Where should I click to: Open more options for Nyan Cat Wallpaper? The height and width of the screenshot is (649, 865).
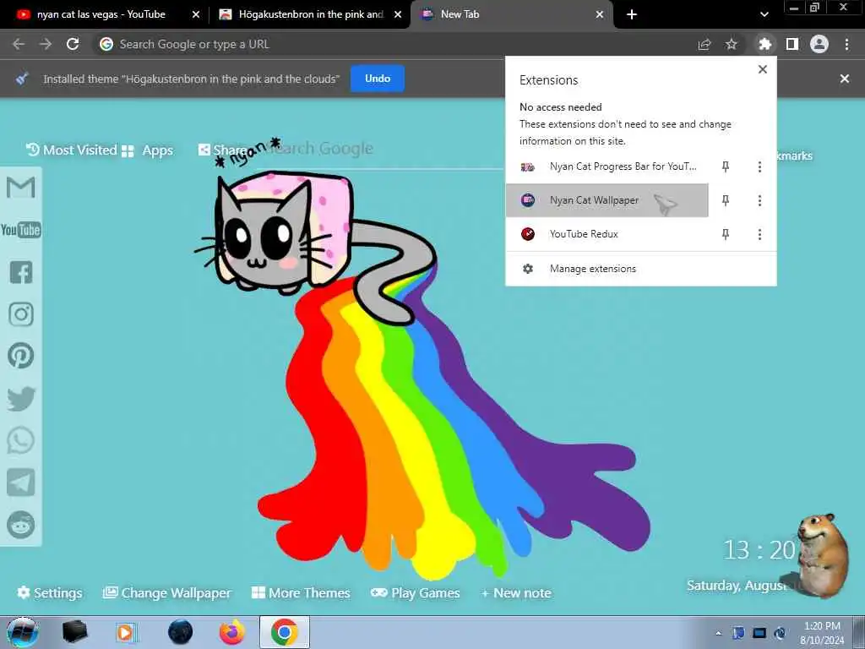point(759,200)
